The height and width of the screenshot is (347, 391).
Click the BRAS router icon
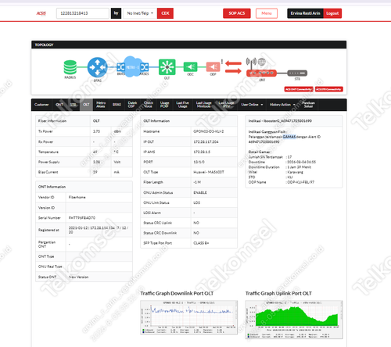coord(97,67)
